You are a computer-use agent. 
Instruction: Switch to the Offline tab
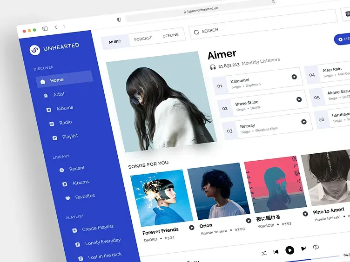coord(170,35)
